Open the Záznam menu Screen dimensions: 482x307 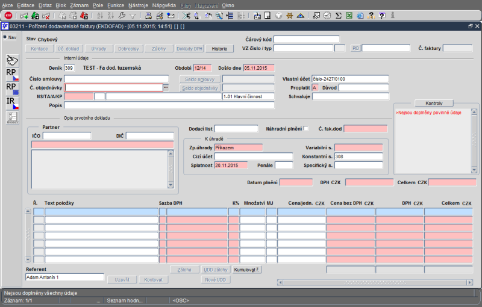80,5
